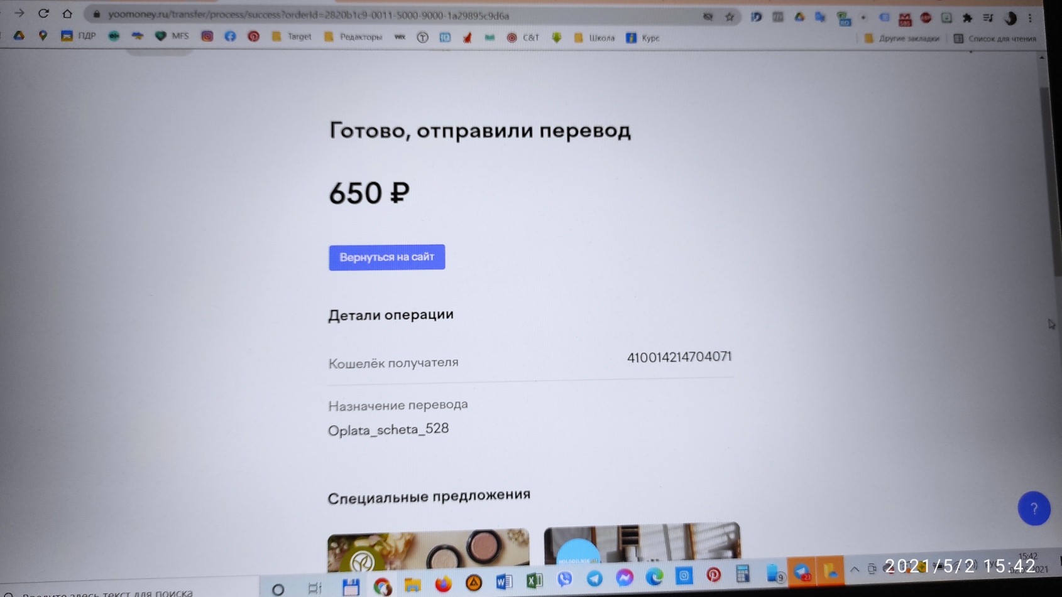Image resolution: width=1062 pixels, height=597 pixels.
Task: Show hidden system tray icons chevron
Action: click(855, 569)
